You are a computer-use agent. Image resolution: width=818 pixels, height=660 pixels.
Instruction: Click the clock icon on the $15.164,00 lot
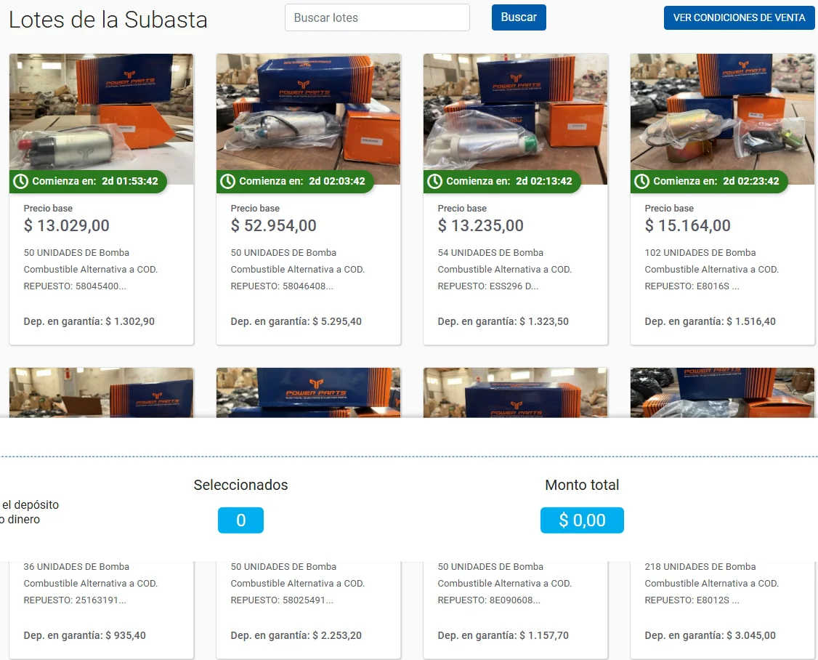[x=642, y=181]
